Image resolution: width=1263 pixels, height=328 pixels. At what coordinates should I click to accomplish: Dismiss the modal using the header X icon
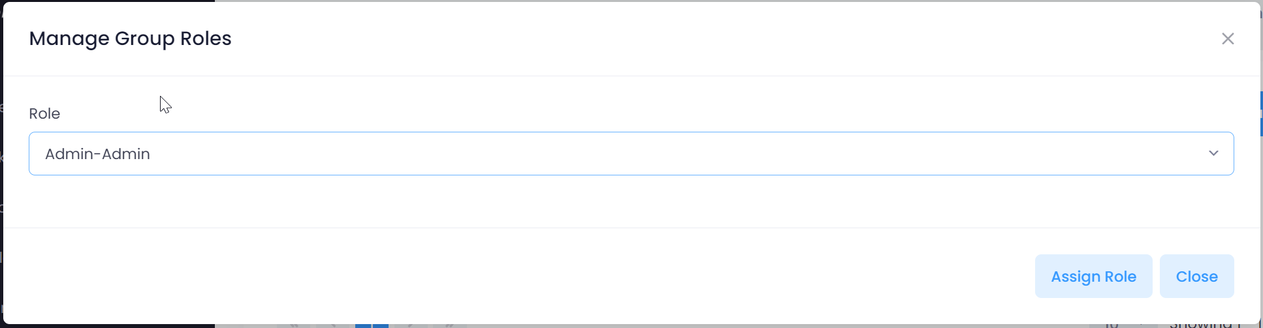click(x=1228, y=39)
